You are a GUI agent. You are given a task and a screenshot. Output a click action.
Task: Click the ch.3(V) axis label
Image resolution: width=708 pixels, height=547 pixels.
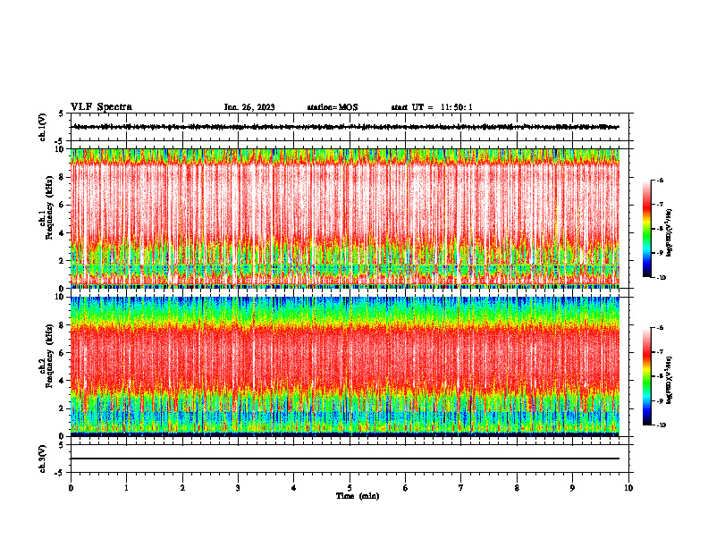click(43, 459)
